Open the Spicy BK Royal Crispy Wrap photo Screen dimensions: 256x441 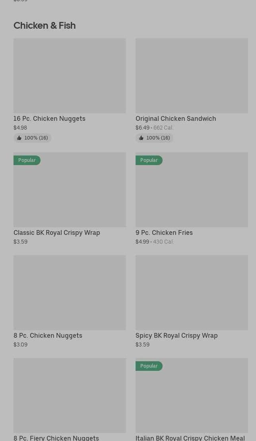[x=192, y=293]
